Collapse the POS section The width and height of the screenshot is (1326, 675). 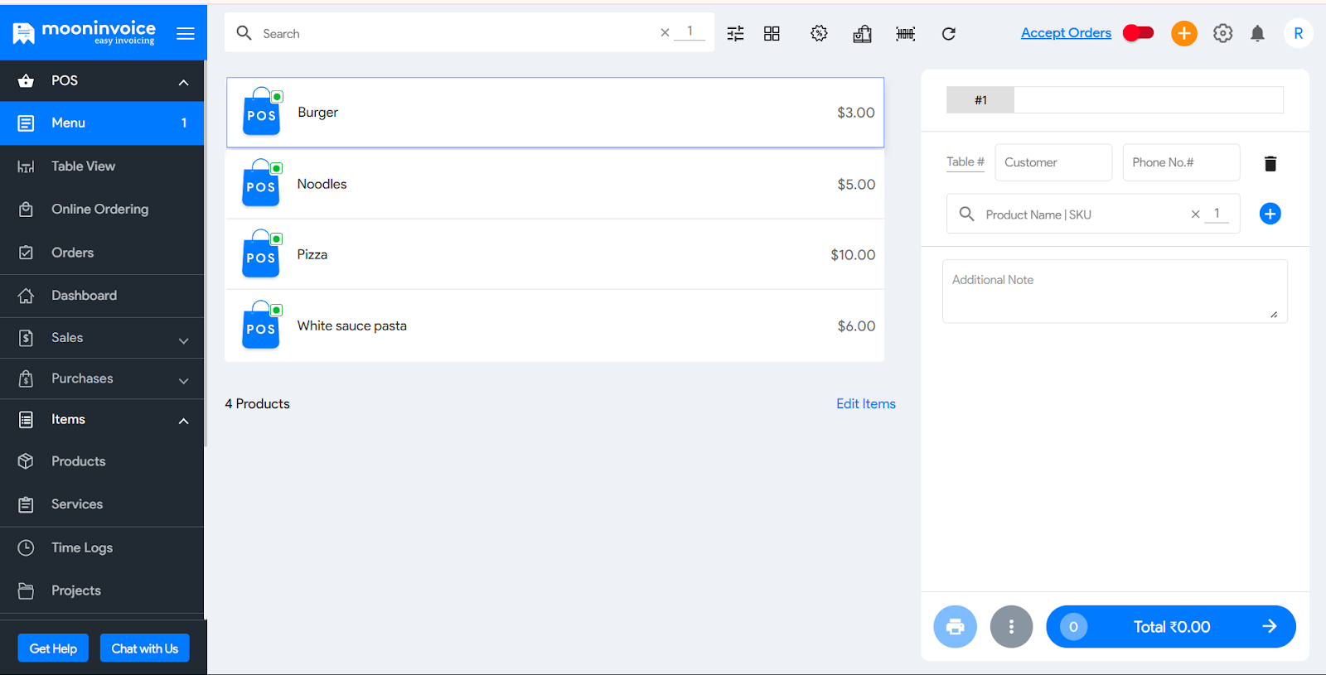click(x=183, y=82)
